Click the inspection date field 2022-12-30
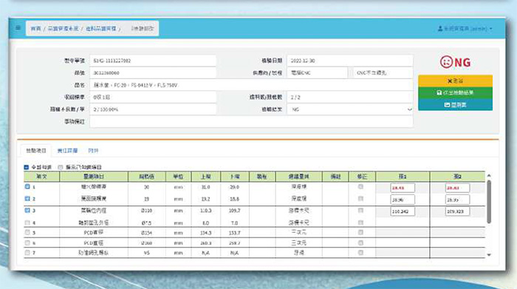Image resolution: width=517 pixels, height=289 pixels. coord(350,61)
